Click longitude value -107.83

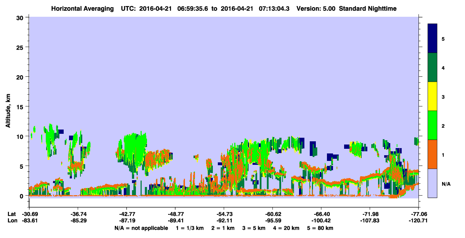click(370, 221)
